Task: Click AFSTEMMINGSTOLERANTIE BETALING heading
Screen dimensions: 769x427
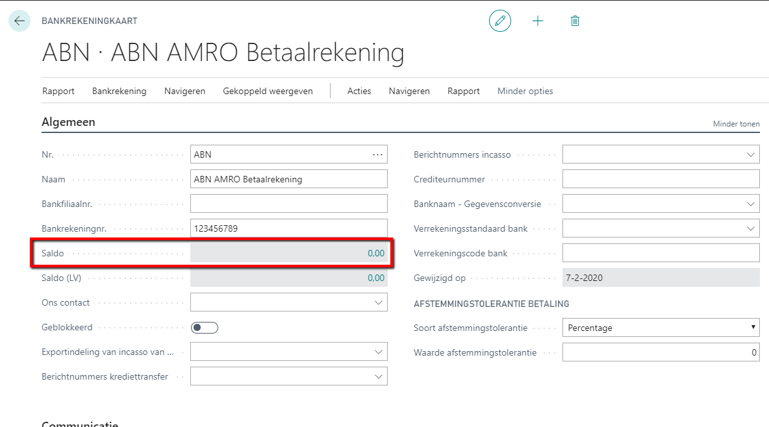Action: (x=492, y=304)
